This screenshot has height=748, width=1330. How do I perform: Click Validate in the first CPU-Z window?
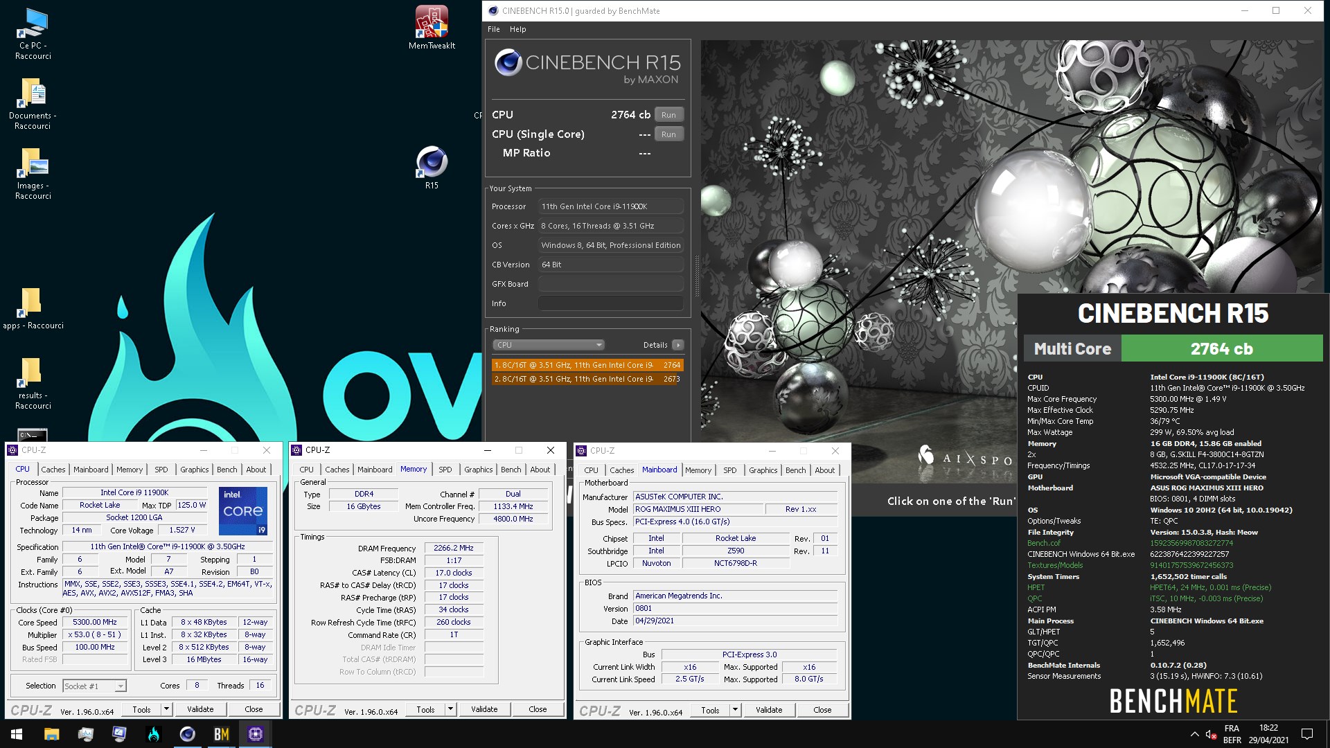click(x=200, y=709)
